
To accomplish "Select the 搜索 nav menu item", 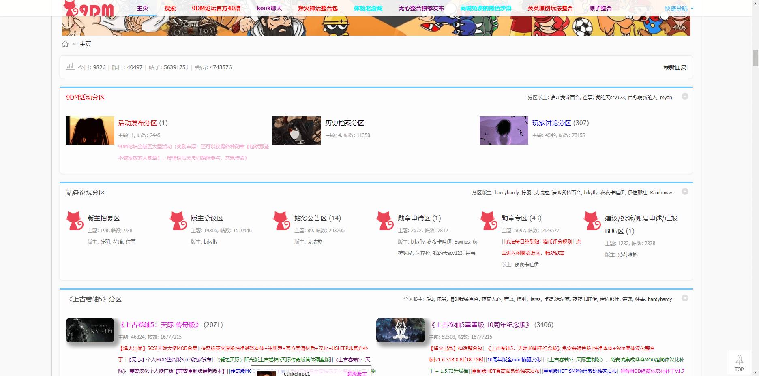I will 170,8.
